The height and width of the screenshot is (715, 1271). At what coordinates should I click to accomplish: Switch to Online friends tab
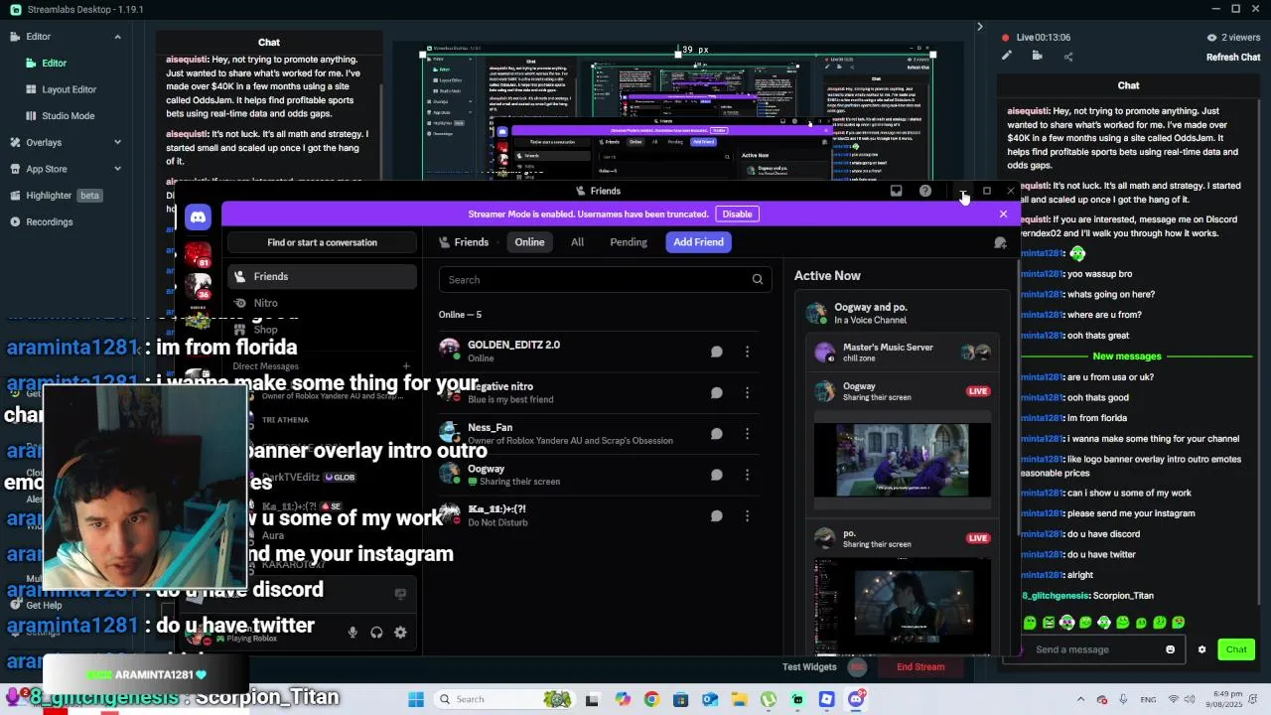pyautogui.click(x=529, y=242)
